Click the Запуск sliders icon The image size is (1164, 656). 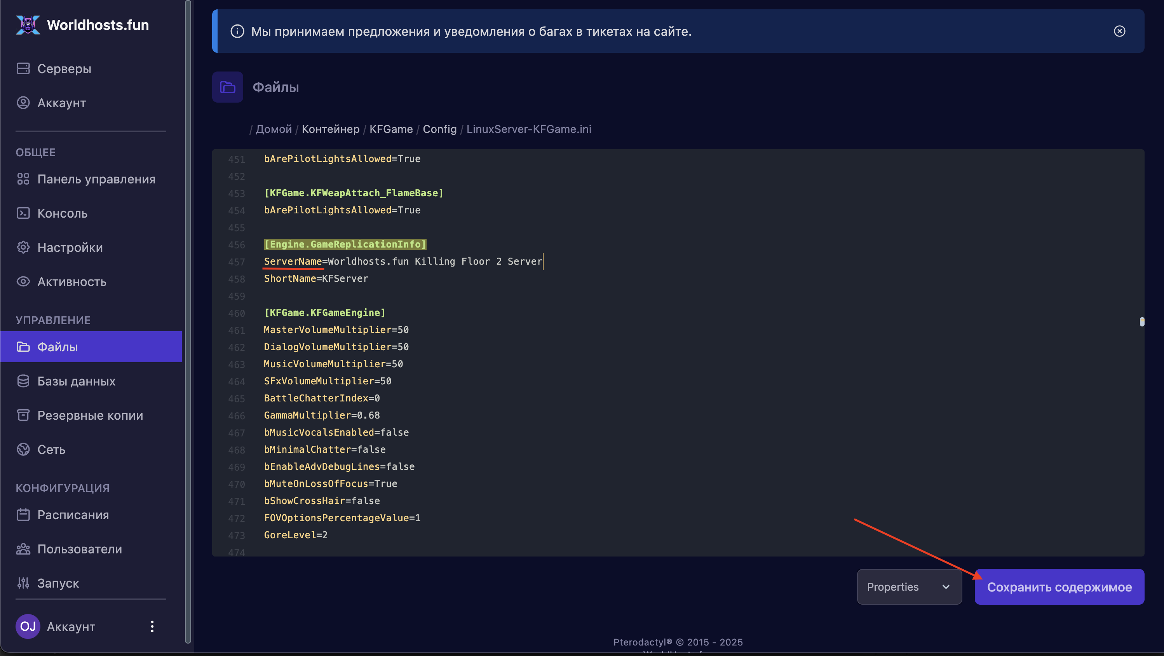23,583
